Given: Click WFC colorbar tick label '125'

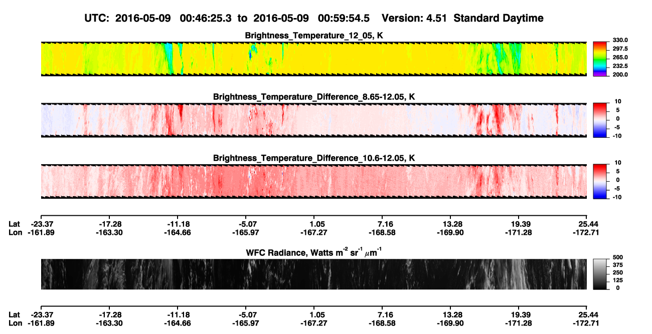Looking at the screenshot, I should 618,280.
